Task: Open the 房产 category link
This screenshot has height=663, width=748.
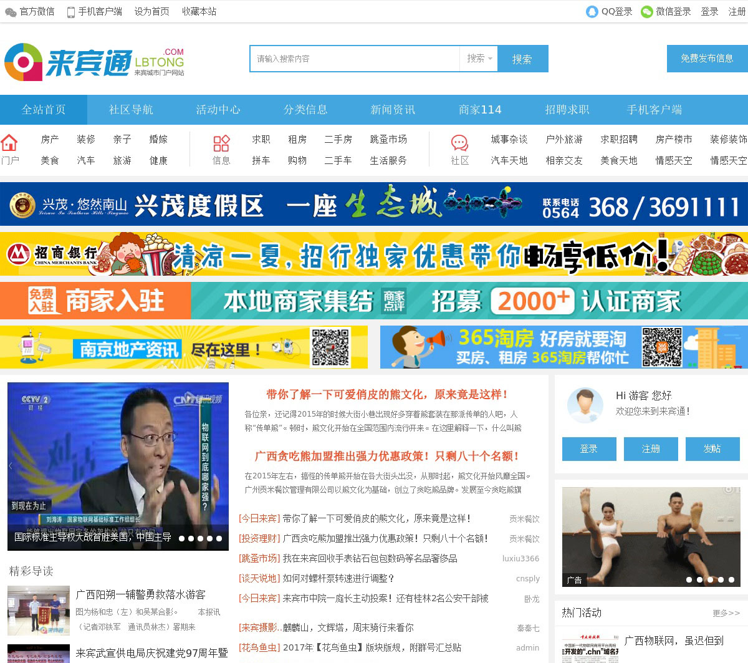Action: pos(50,139)
